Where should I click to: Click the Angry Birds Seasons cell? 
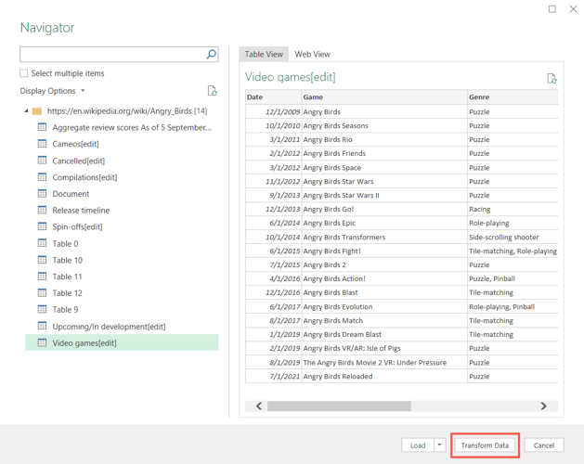[x=384, y=125]
